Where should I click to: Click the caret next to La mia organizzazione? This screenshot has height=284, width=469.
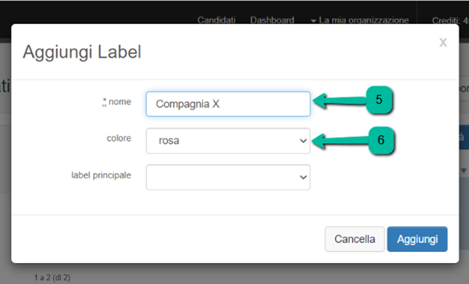click(x=313, y=21)
